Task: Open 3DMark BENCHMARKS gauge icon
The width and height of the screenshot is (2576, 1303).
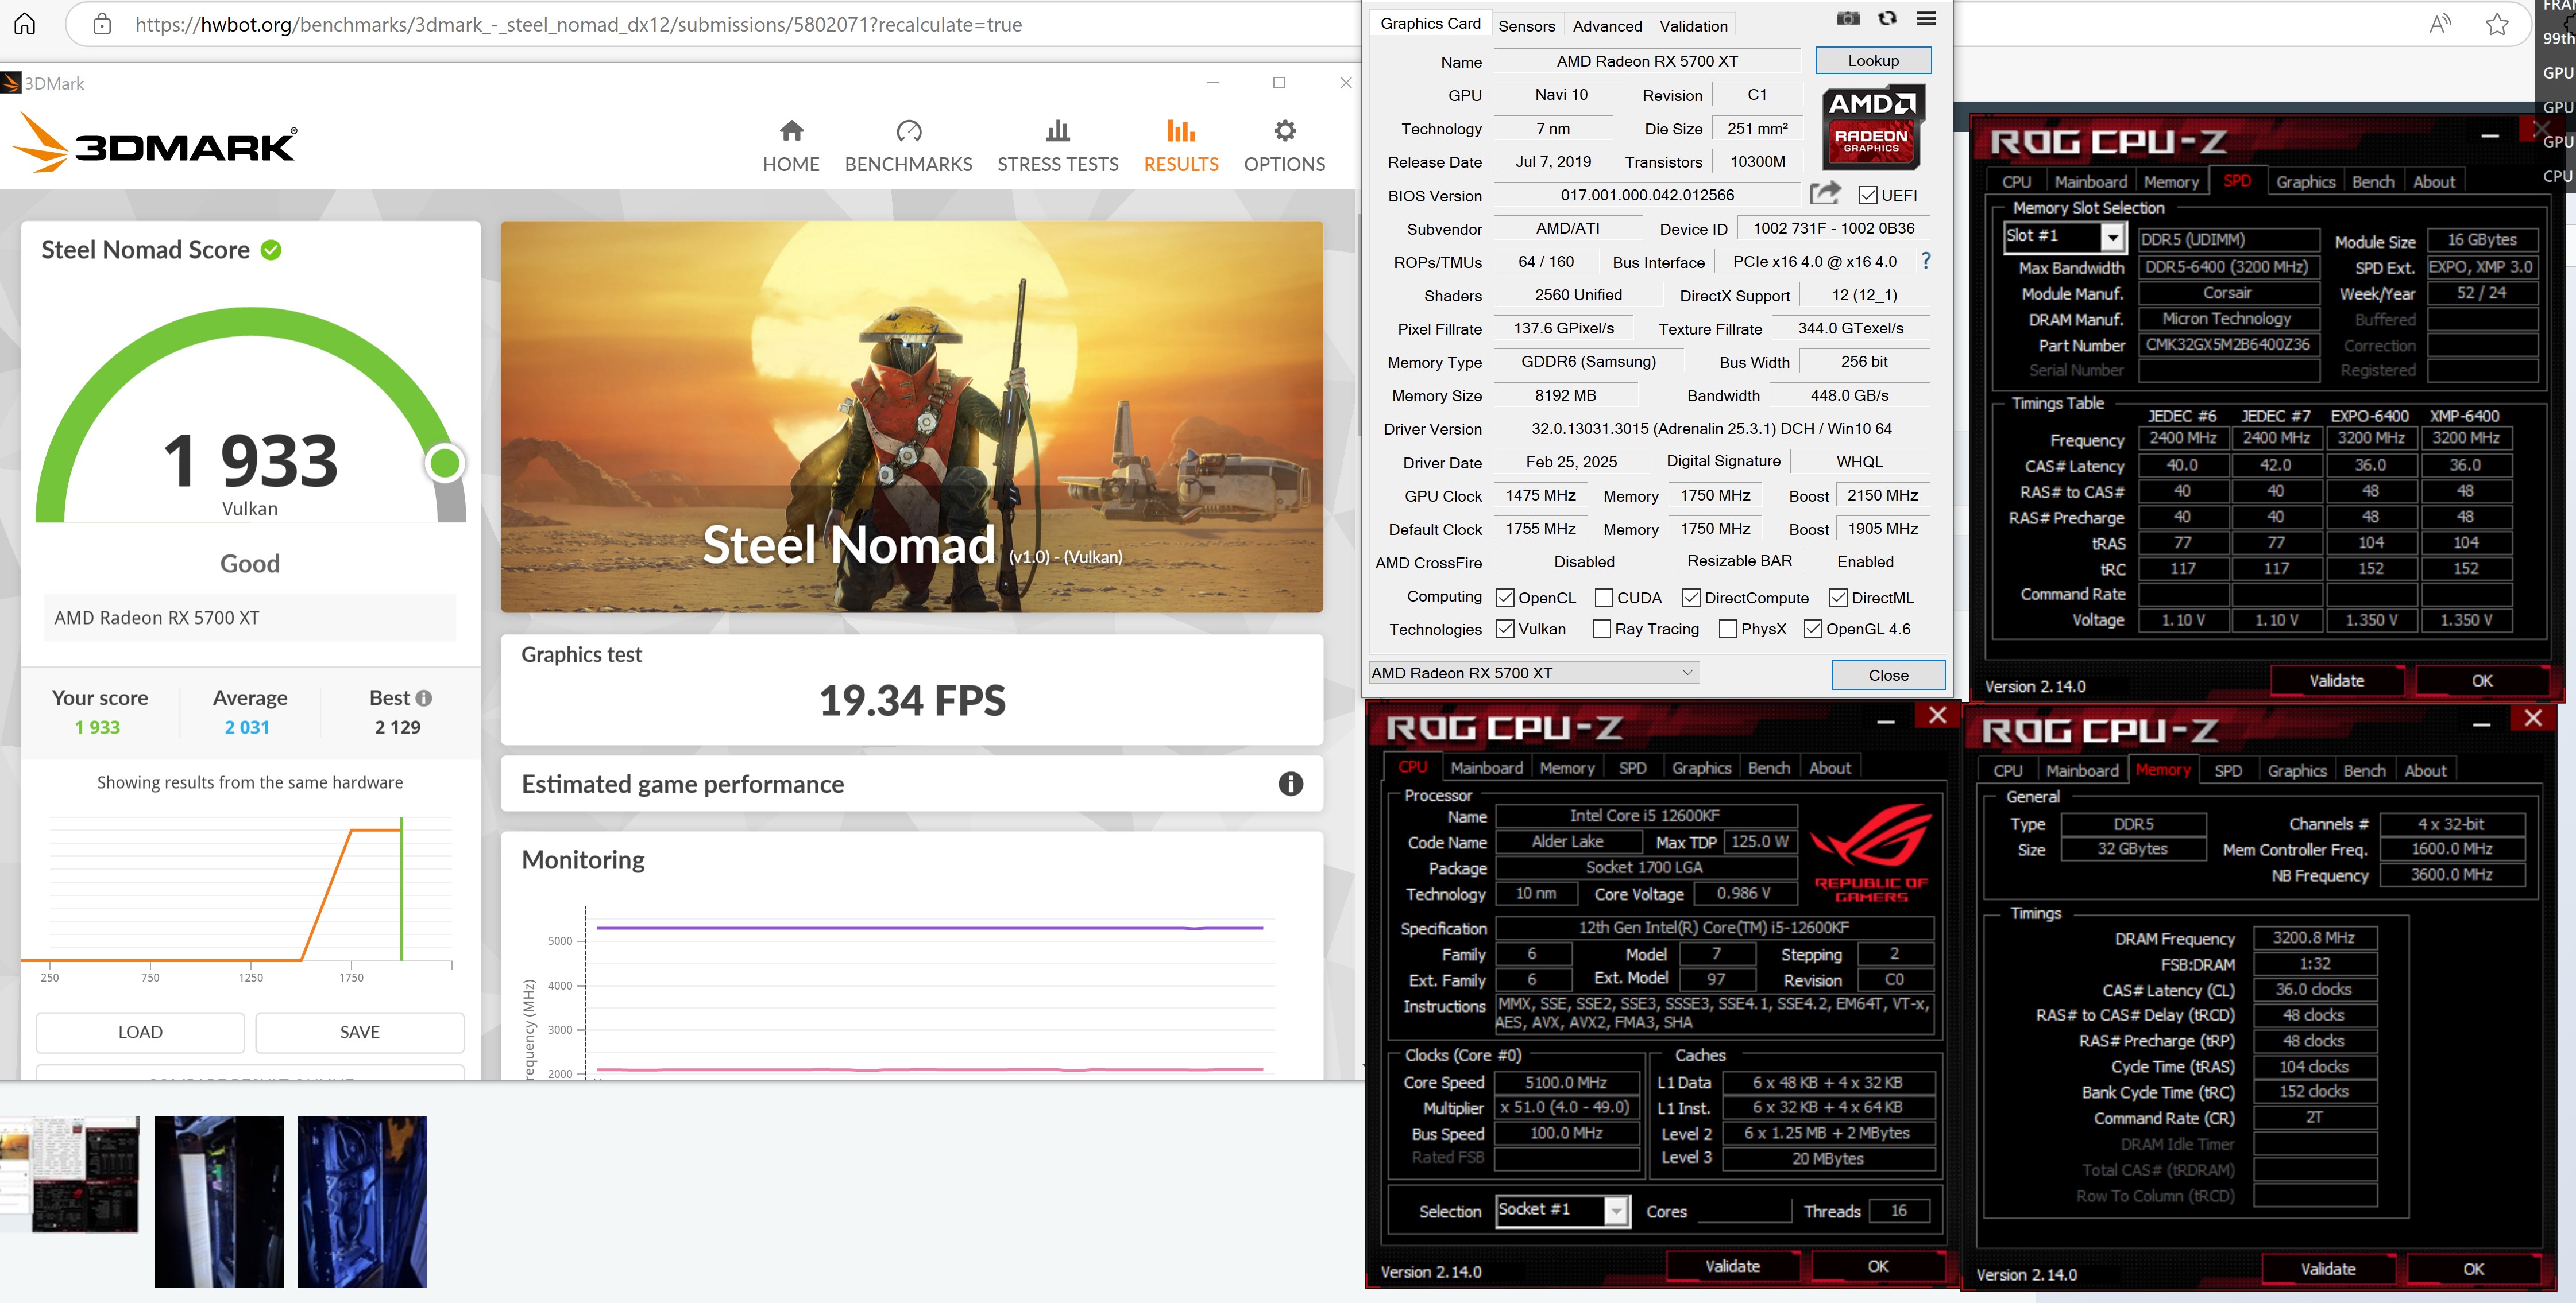Action: click(x=908, y=131)
